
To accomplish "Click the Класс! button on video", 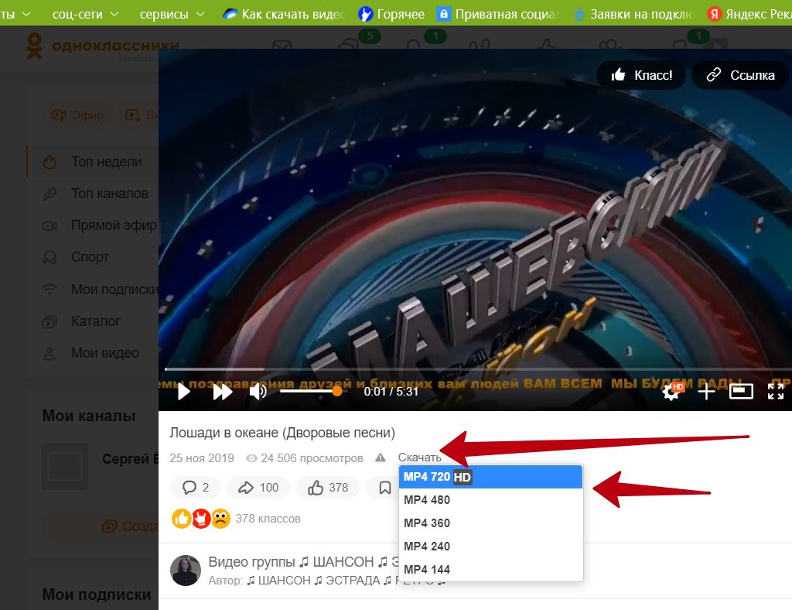I will [641, 75].
